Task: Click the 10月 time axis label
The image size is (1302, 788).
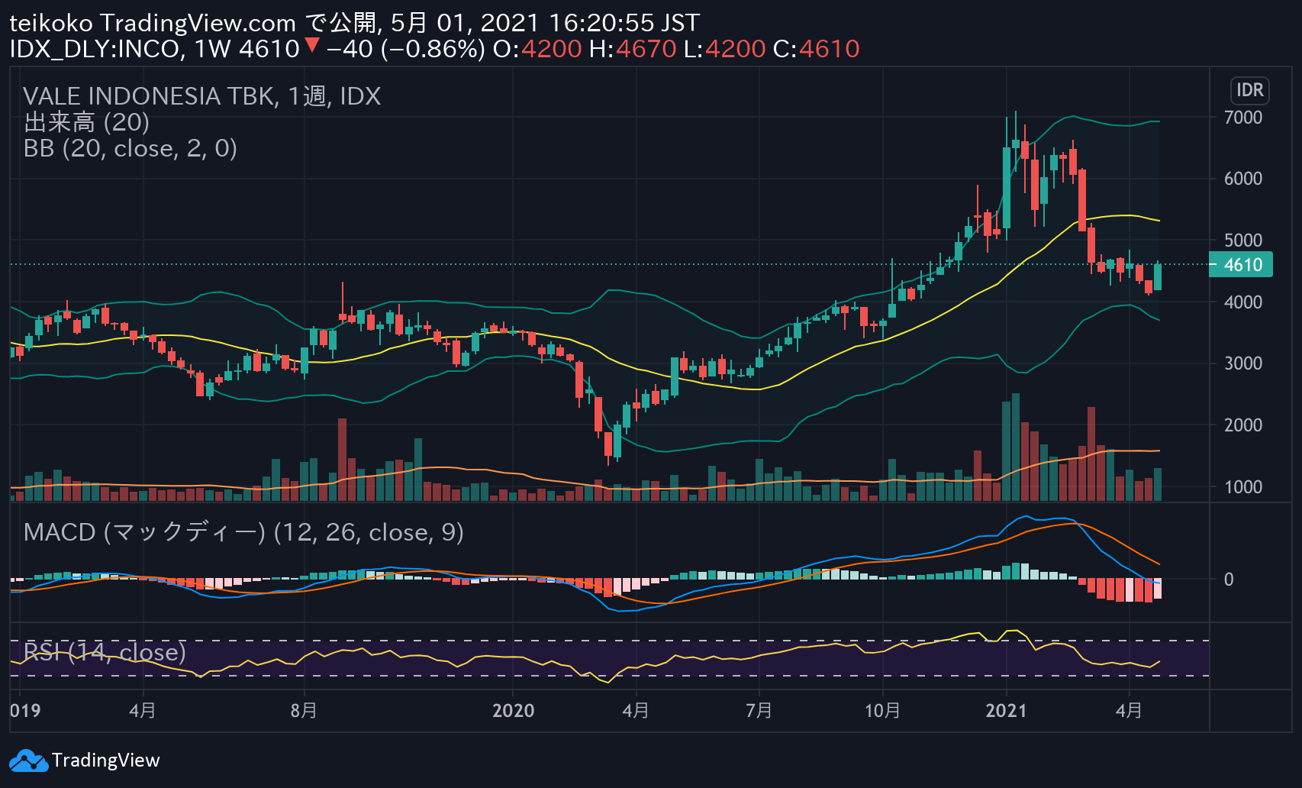Action: [x=882, y=711]
